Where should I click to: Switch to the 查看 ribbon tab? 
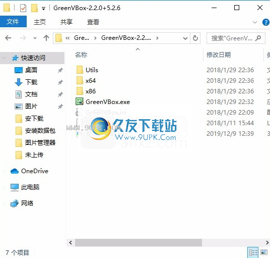[x=93, y=22]
